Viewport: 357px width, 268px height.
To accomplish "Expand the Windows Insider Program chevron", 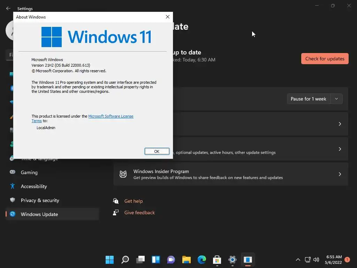I will (340, 174).
